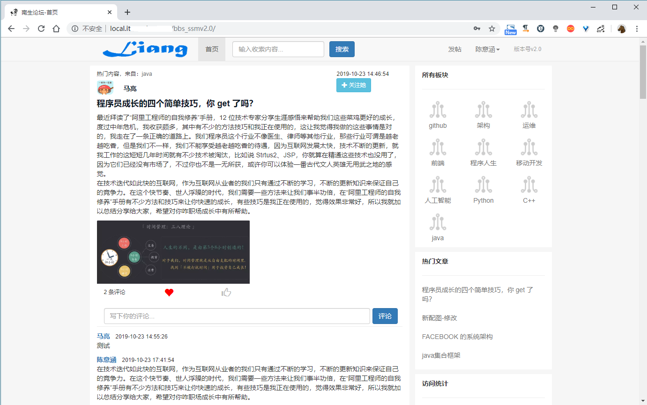Viewport: 647px width, 405px height.
Task: Open the 运维 board icon
Action: [x=529, y=110]
